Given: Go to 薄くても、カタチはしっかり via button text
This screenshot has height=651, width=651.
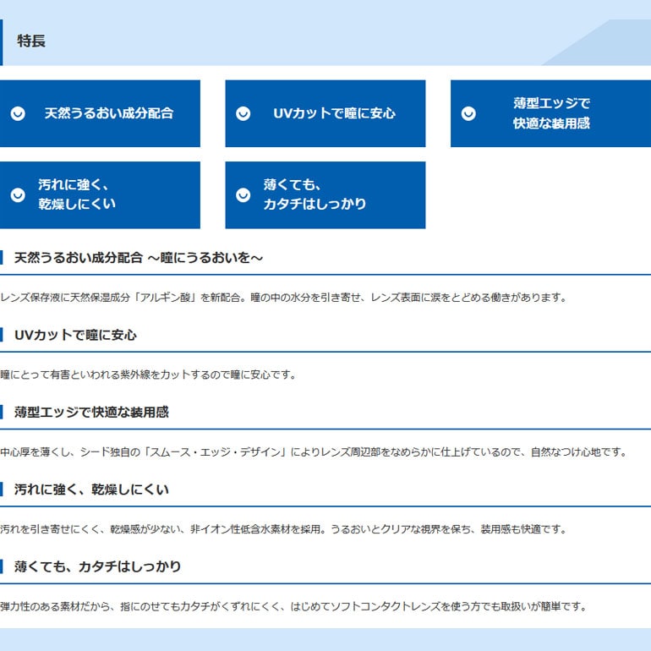Looking at the screenshot, I should 315,194.
